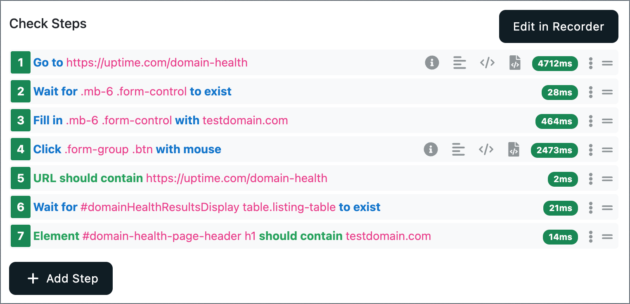Click the info icon on step 1

click(432, 63)
